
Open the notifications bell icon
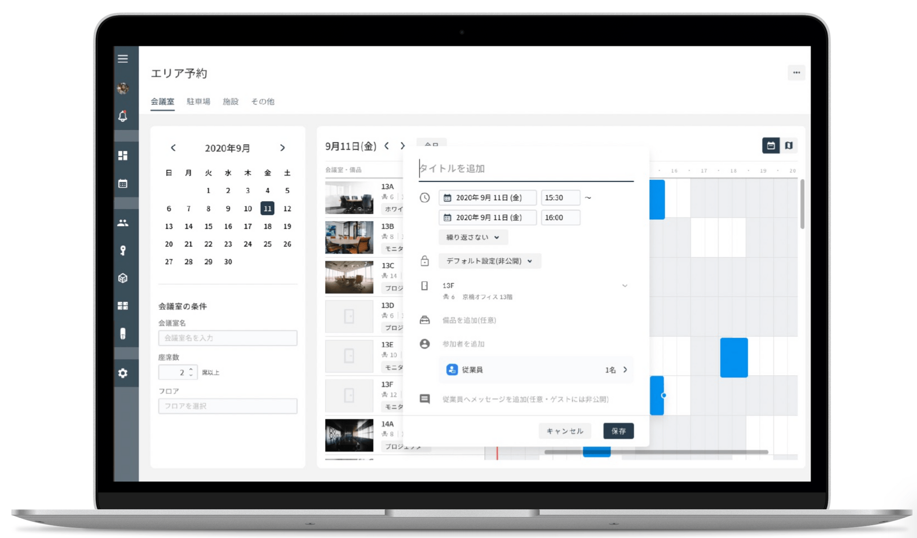coord(122,116)
